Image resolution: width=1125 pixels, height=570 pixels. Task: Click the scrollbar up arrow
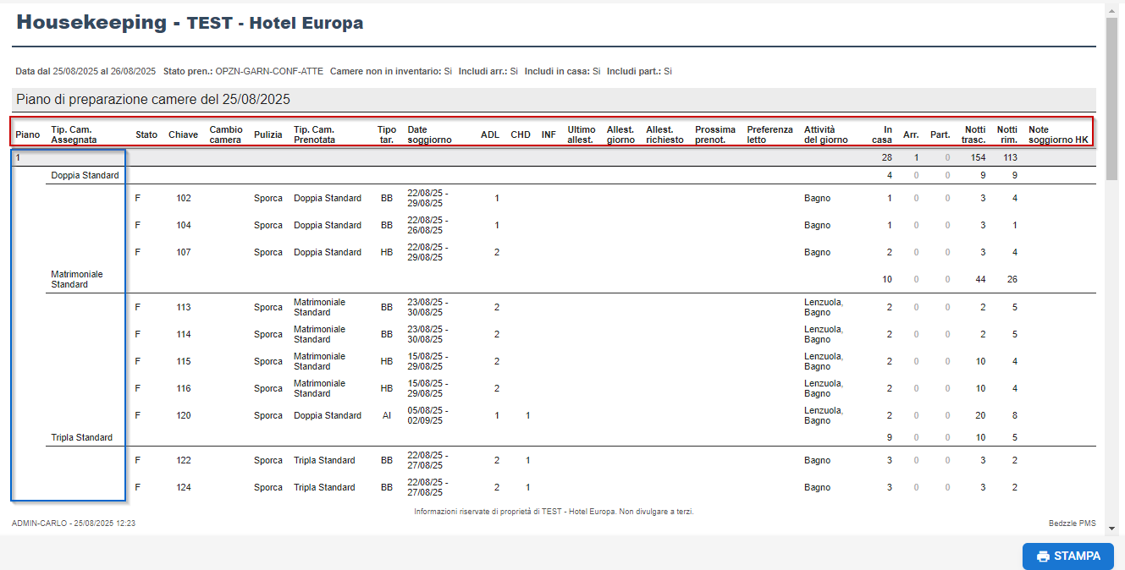point(1111,8)
